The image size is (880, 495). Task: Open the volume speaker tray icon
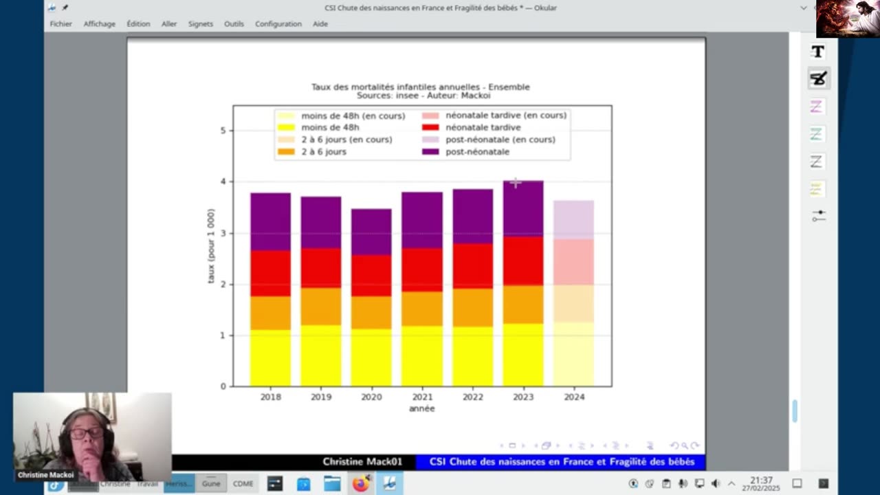[x=716, y=483]
